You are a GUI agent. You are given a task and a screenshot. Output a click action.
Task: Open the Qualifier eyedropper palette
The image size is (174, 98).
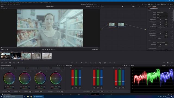point(81,63)
